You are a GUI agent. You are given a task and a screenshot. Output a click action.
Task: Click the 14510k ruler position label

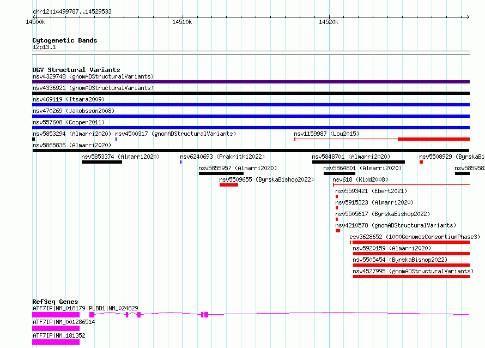[182, 22]
